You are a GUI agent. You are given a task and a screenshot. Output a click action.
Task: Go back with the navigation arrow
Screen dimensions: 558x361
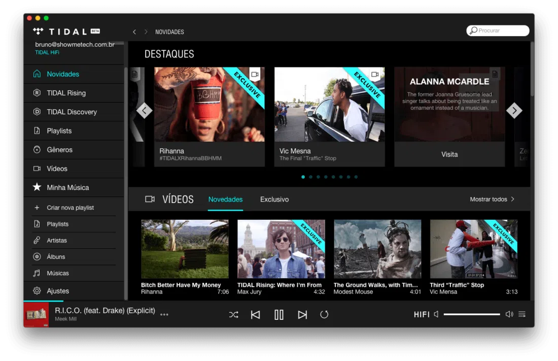[x=134, y=31]
